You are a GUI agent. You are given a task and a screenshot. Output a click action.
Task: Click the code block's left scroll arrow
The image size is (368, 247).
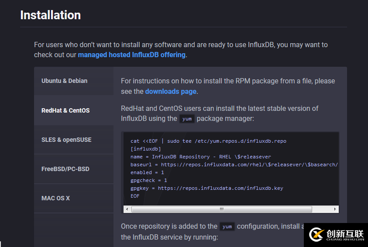pyautogui.click(x=127, y=209)
